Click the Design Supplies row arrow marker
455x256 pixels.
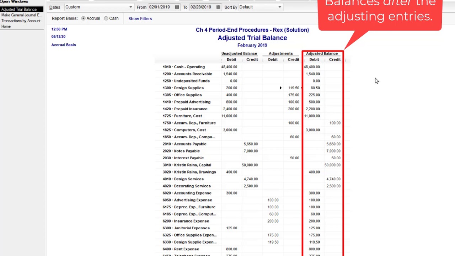point(280,88)
